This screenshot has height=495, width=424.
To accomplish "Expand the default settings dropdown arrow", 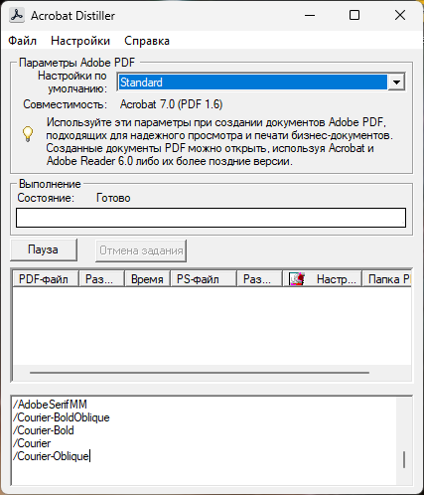I will pyautogui.click(x=396, y=82).
